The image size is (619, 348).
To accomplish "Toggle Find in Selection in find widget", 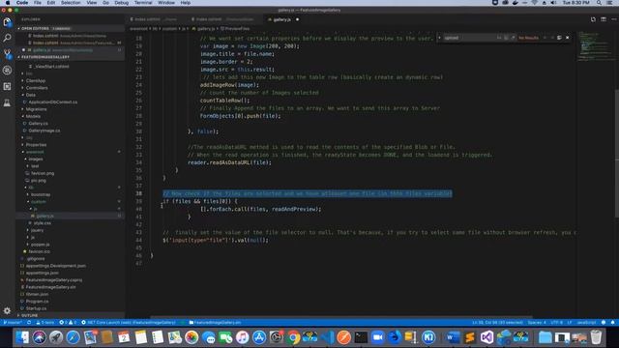I will 559,38.
